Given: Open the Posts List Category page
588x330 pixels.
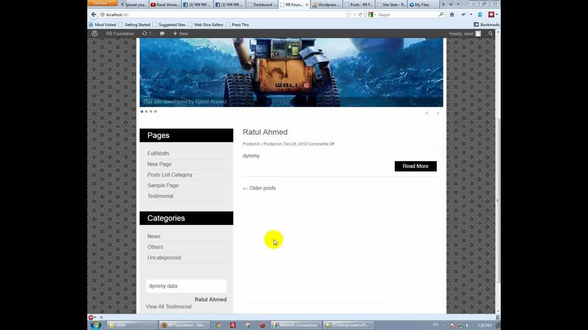Looking at the screenshot, I should tap(170, 175).
